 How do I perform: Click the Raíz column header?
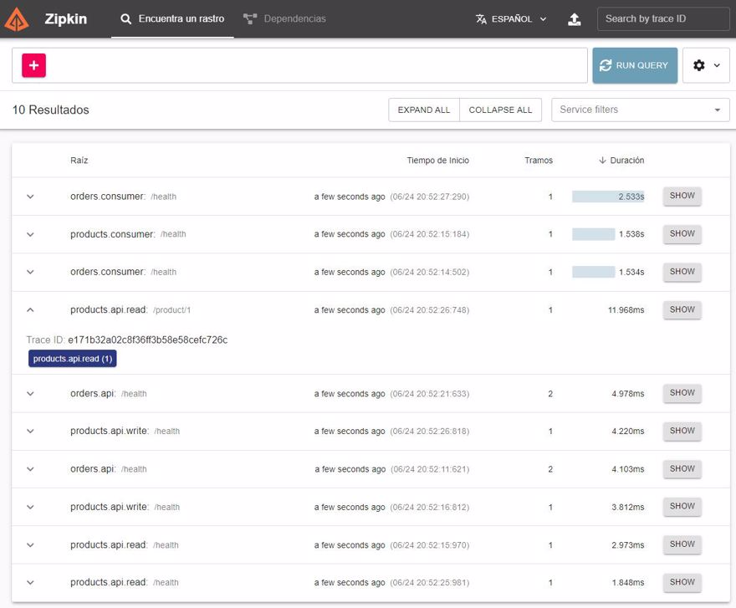[79, 161]
